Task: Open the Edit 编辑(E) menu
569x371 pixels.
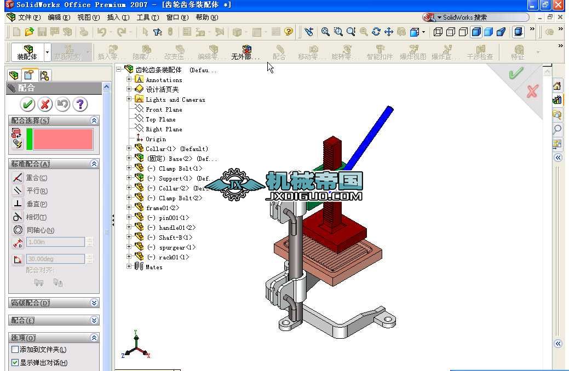Action: [59, 18]
